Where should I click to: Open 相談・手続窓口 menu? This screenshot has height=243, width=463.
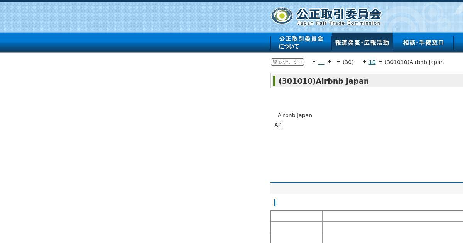coord(423,42)
